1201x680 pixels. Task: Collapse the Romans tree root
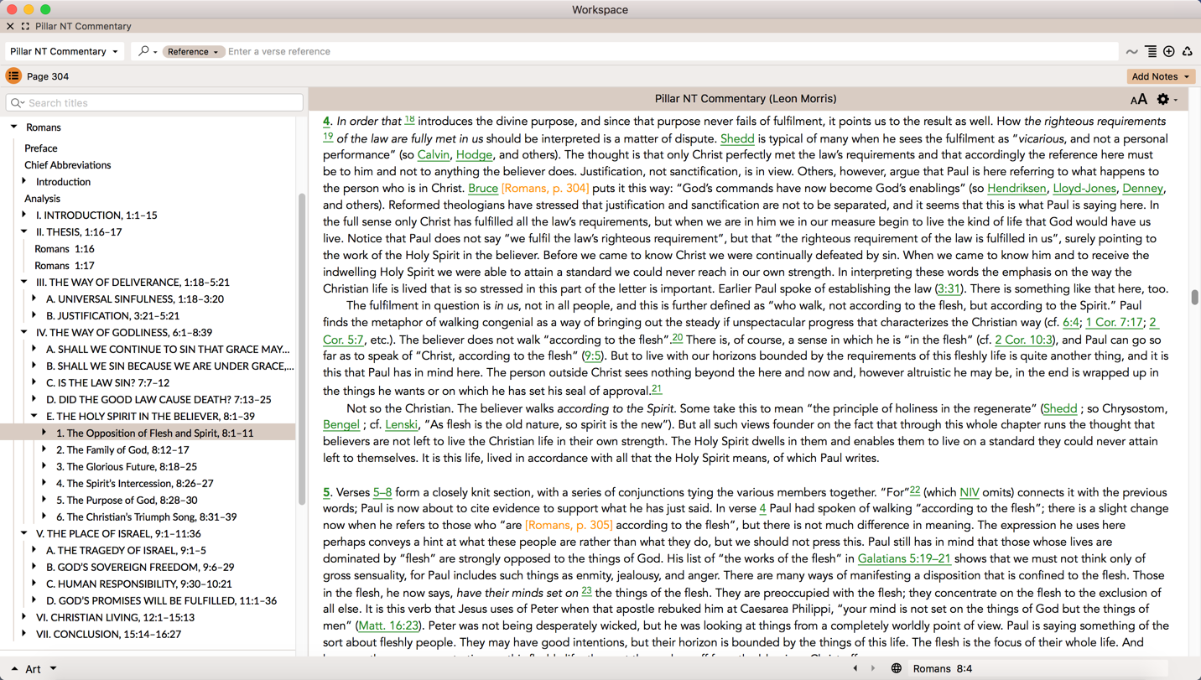click(x=14, y=127)
